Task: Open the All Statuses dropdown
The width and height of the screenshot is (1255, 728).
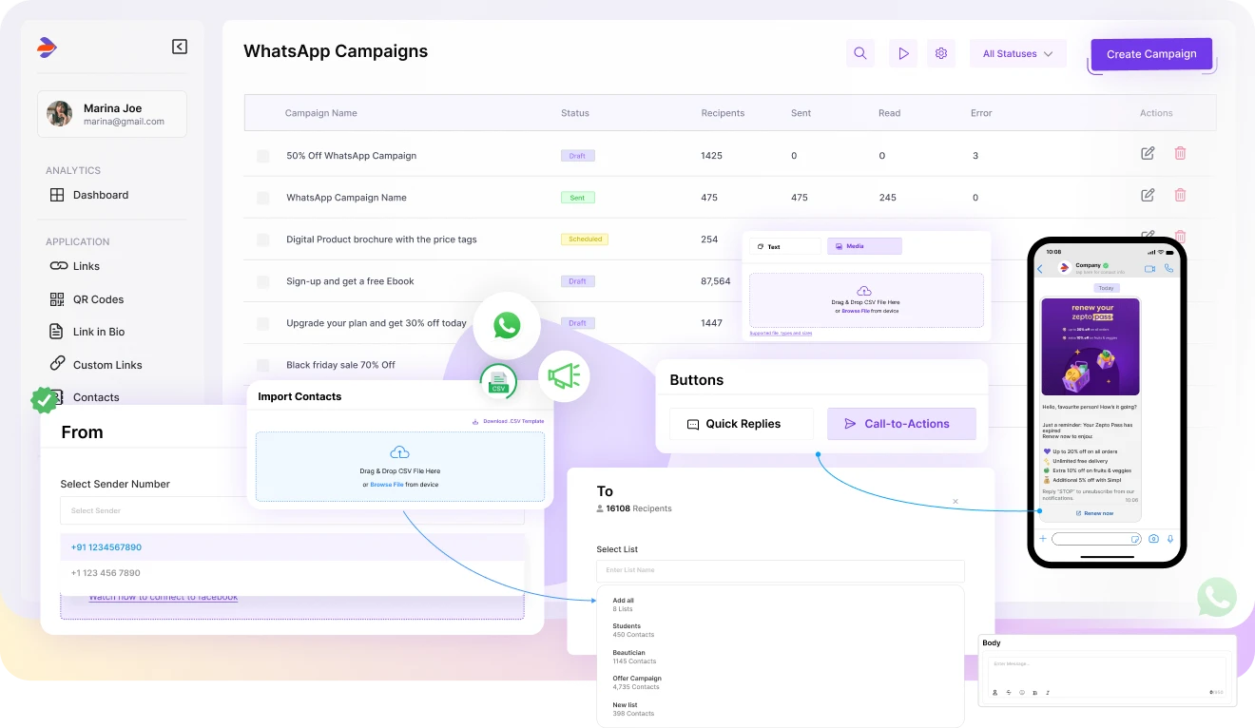Action: (x=1017, y=53)
